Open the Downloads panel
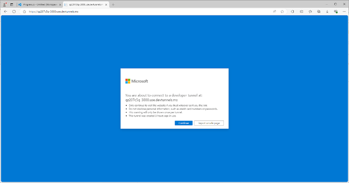Viewport: 349px width, 183px height. click(x=327, y=12)
